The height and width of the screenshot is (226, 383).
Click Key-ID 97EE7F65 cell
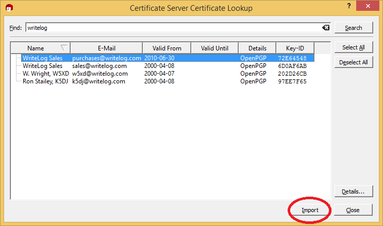click(x=292, y=81)
